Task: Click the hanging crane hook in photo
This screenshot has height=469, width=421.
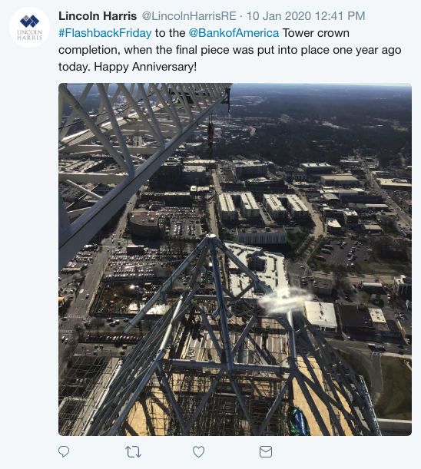Action: click(210, 134)
